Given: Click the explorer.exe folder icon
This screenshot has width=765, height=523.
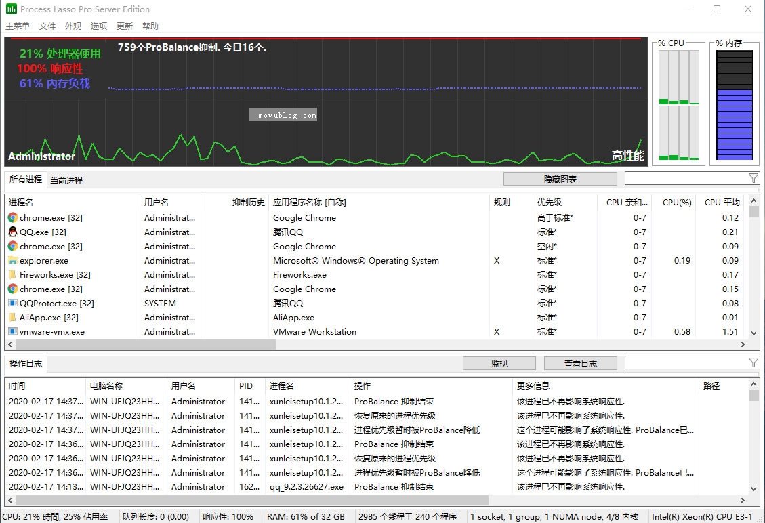Looking at the screenshot, I should coord(13,261).
